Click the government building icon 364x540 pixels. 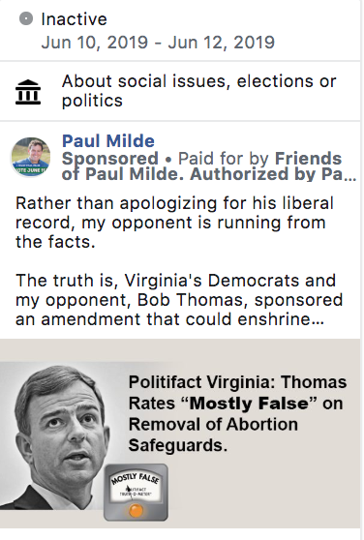click(x=28, y=92)
